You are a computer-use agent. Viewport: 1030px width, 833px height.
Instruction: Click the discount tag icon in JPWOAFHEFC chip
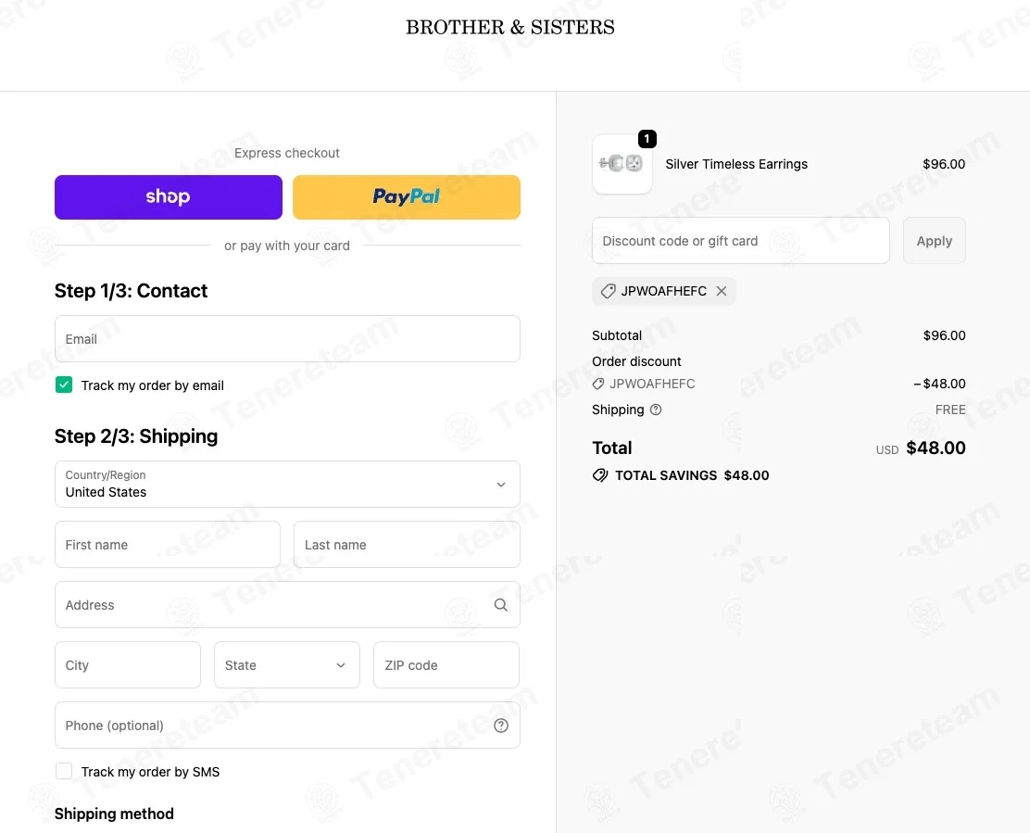609,291
